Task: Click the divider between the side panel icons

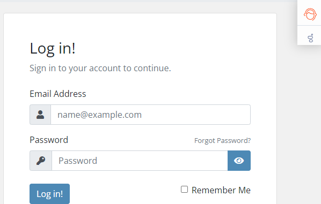Action: point(309,26)
